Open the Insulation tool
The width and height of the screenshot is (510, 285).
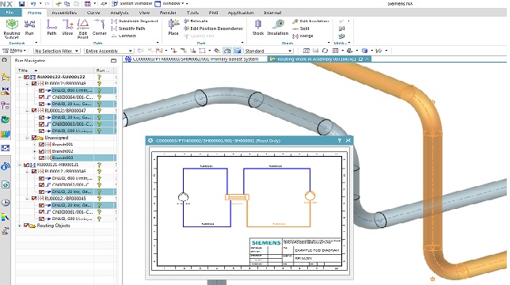(278, 25)
